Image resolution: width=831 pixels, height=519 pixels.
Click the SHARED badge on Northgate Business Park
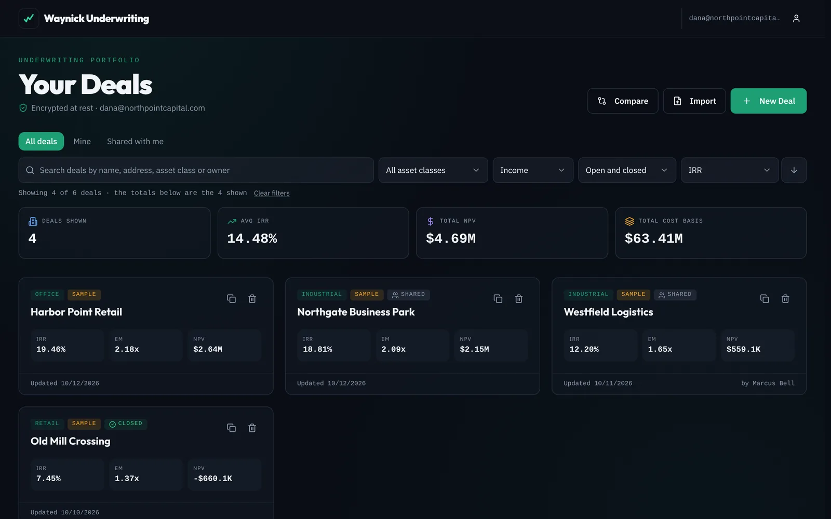(408, 294)
